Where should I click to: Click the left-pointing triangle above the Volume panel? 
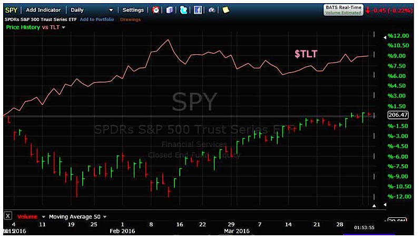tap(385, 205)
